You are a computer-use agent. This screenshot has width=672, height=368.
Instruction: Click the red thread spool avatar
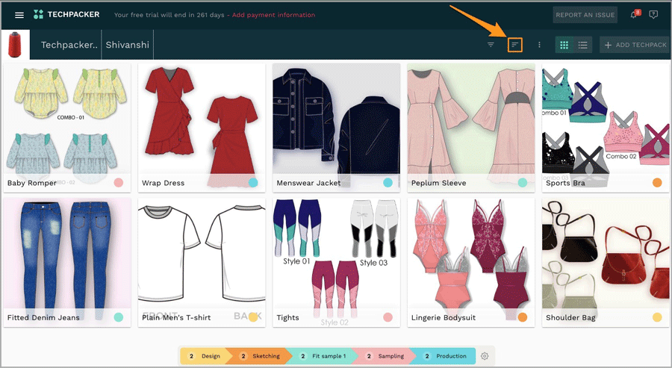(x=15, y=45)
